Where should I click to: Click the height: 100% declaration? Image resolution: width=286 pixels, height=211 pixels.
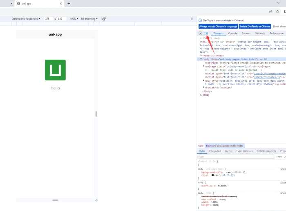[x=210, y=205]
